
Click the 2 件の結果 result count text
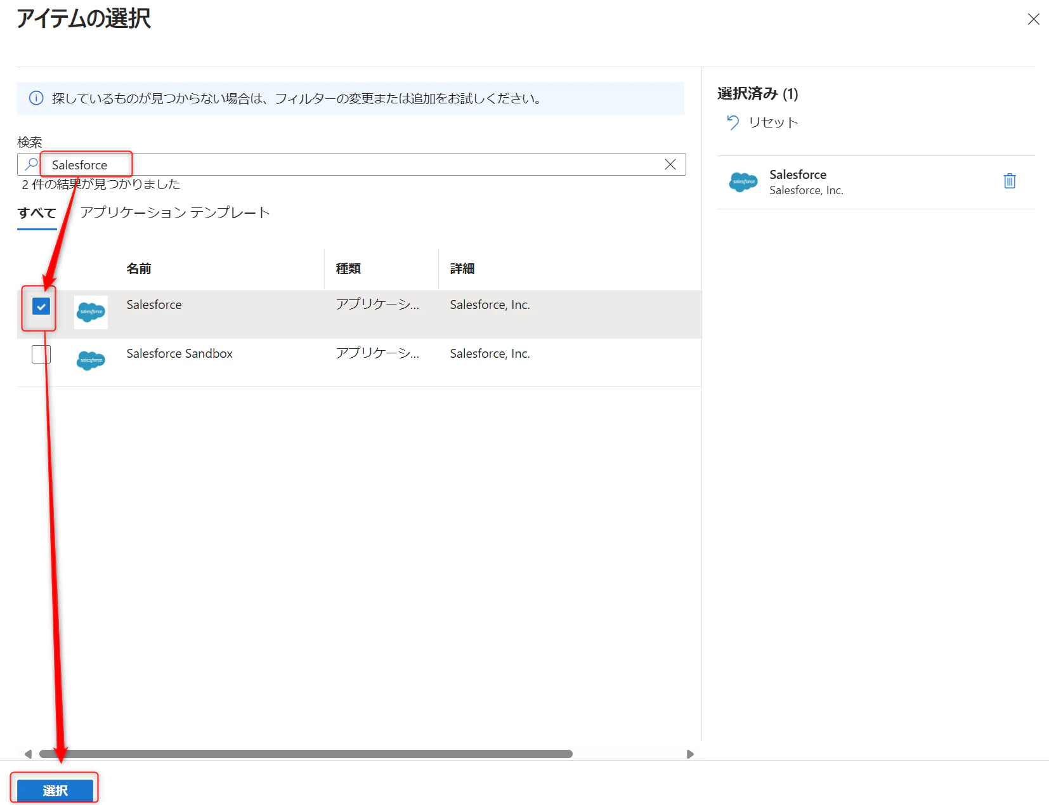[101, 185]
